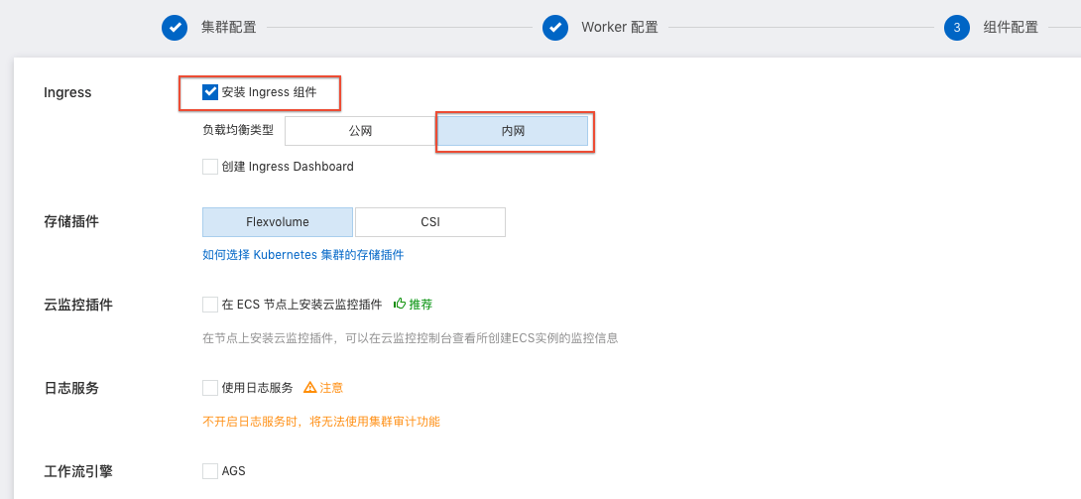This screenshot has height=499, width=1081.
Task: Click the 负载均衡类型 label
Action: click(238, 130)
